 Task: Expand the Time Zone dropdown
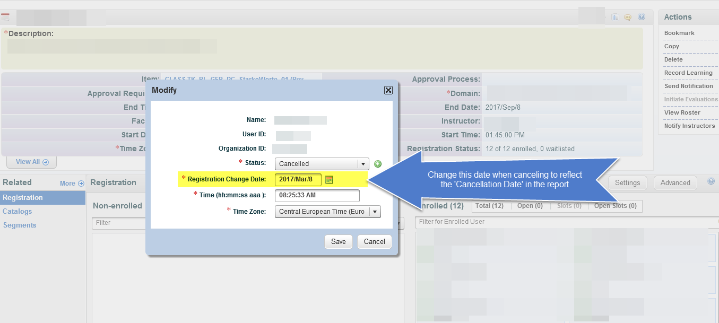pos(328,212)
